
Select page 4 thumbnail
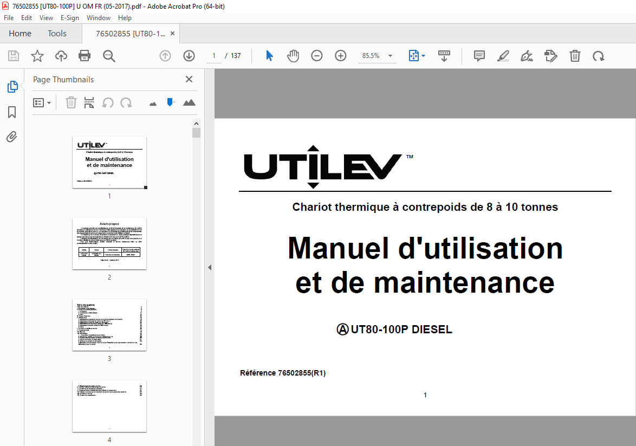[109, 406]
